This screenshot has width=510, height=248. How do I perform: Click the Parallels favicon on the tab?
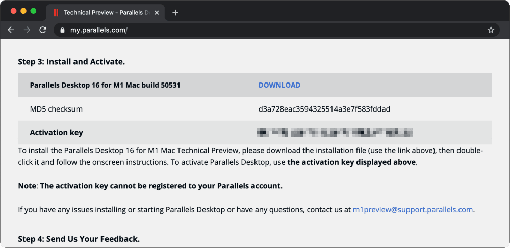tap(56, 13)
